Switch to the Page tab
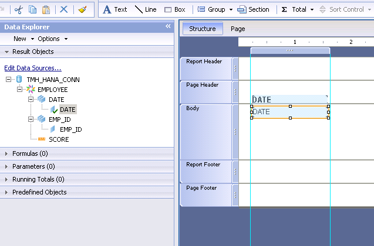Viewport: 374px width, 246px height. click(238, 28)
